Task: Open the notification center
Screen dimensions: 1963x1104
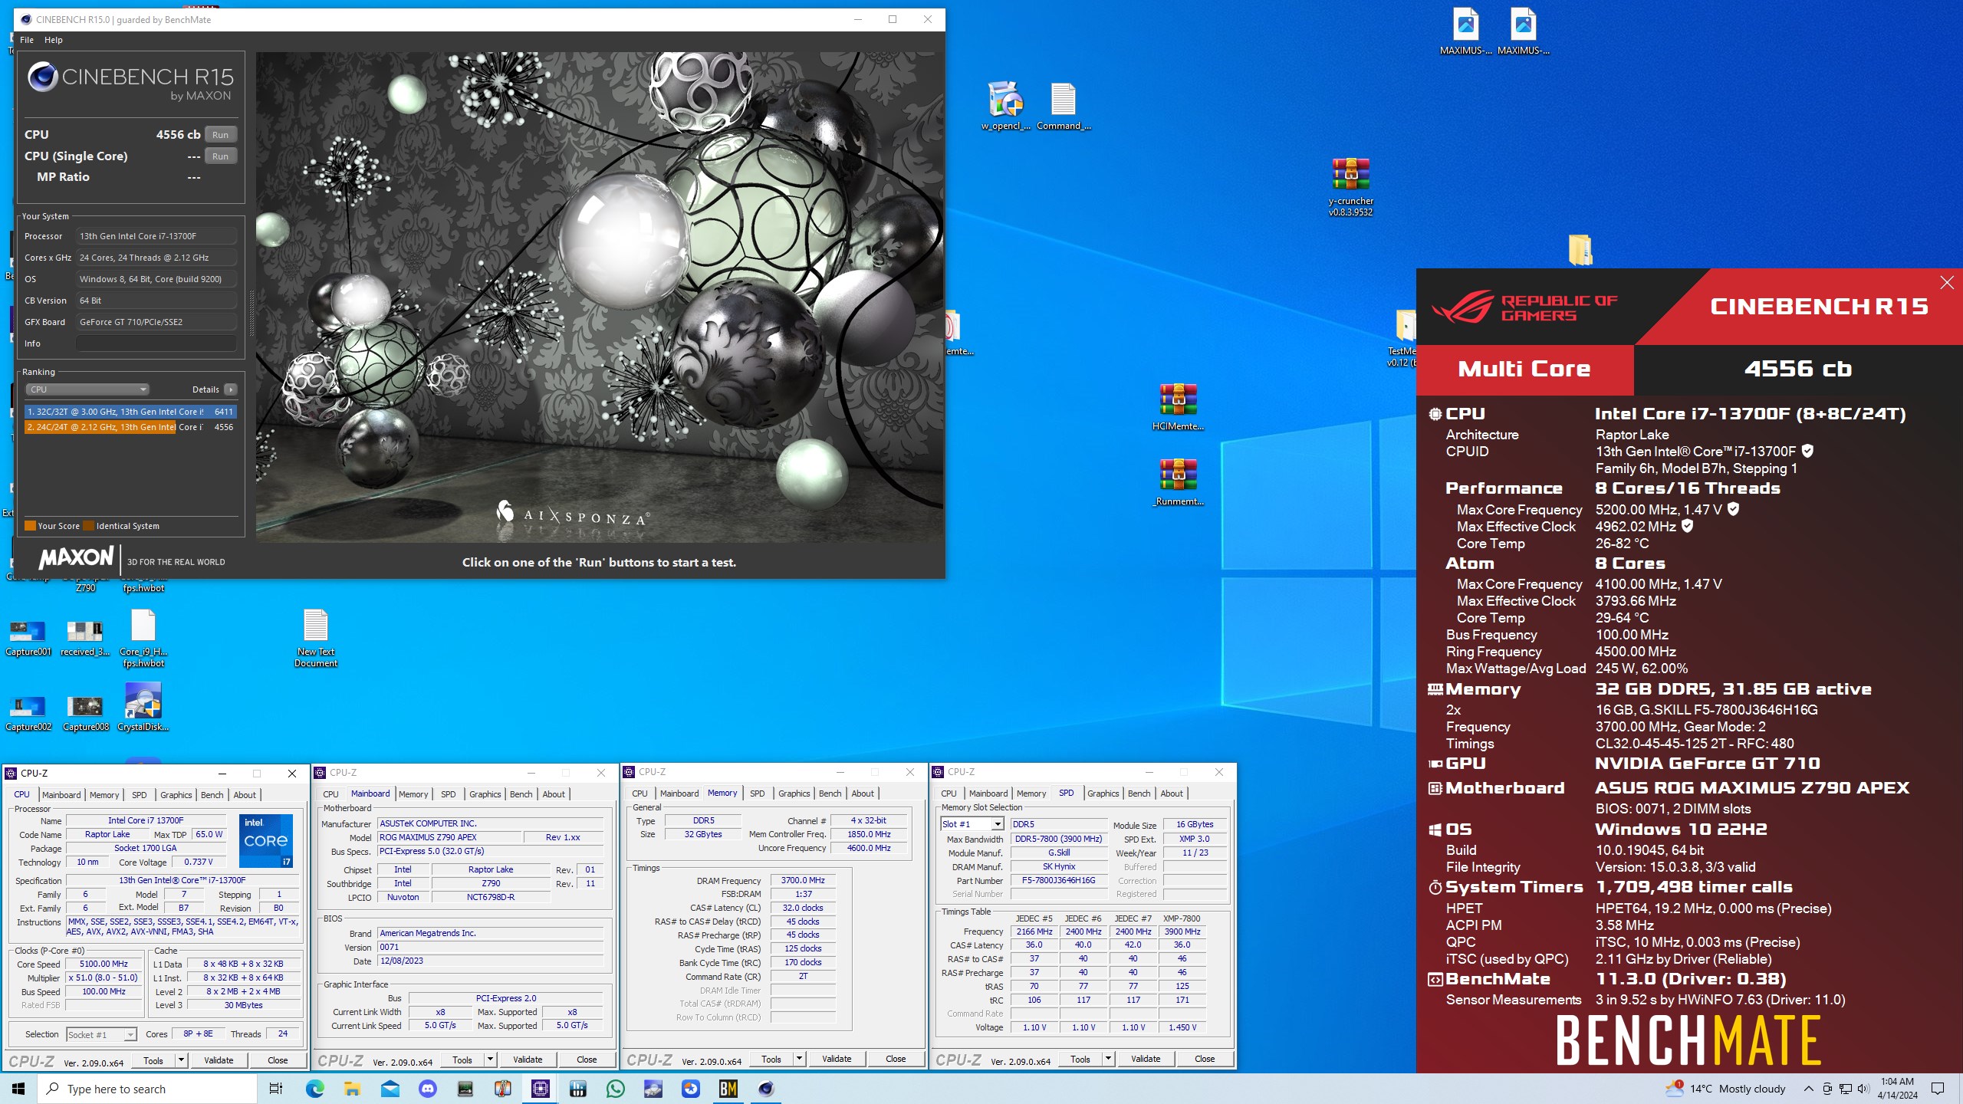Action: pos(1938,1089)
